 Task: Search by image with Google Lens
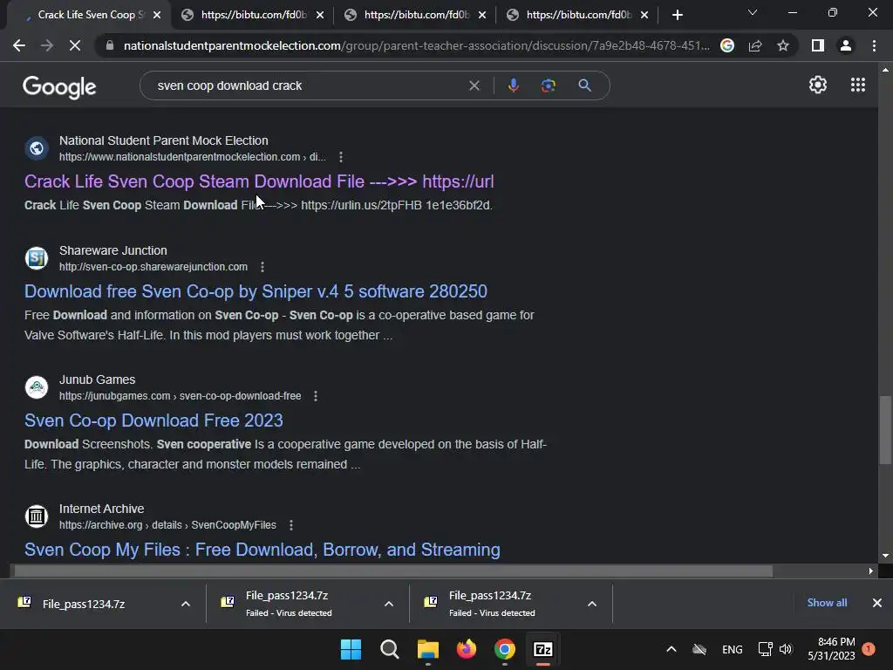pyautogui.click(x=548, y=85)
